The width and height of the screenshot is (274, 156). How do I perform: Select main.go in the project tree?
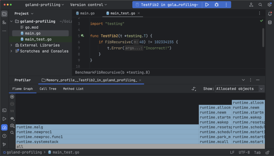(41, 33)
